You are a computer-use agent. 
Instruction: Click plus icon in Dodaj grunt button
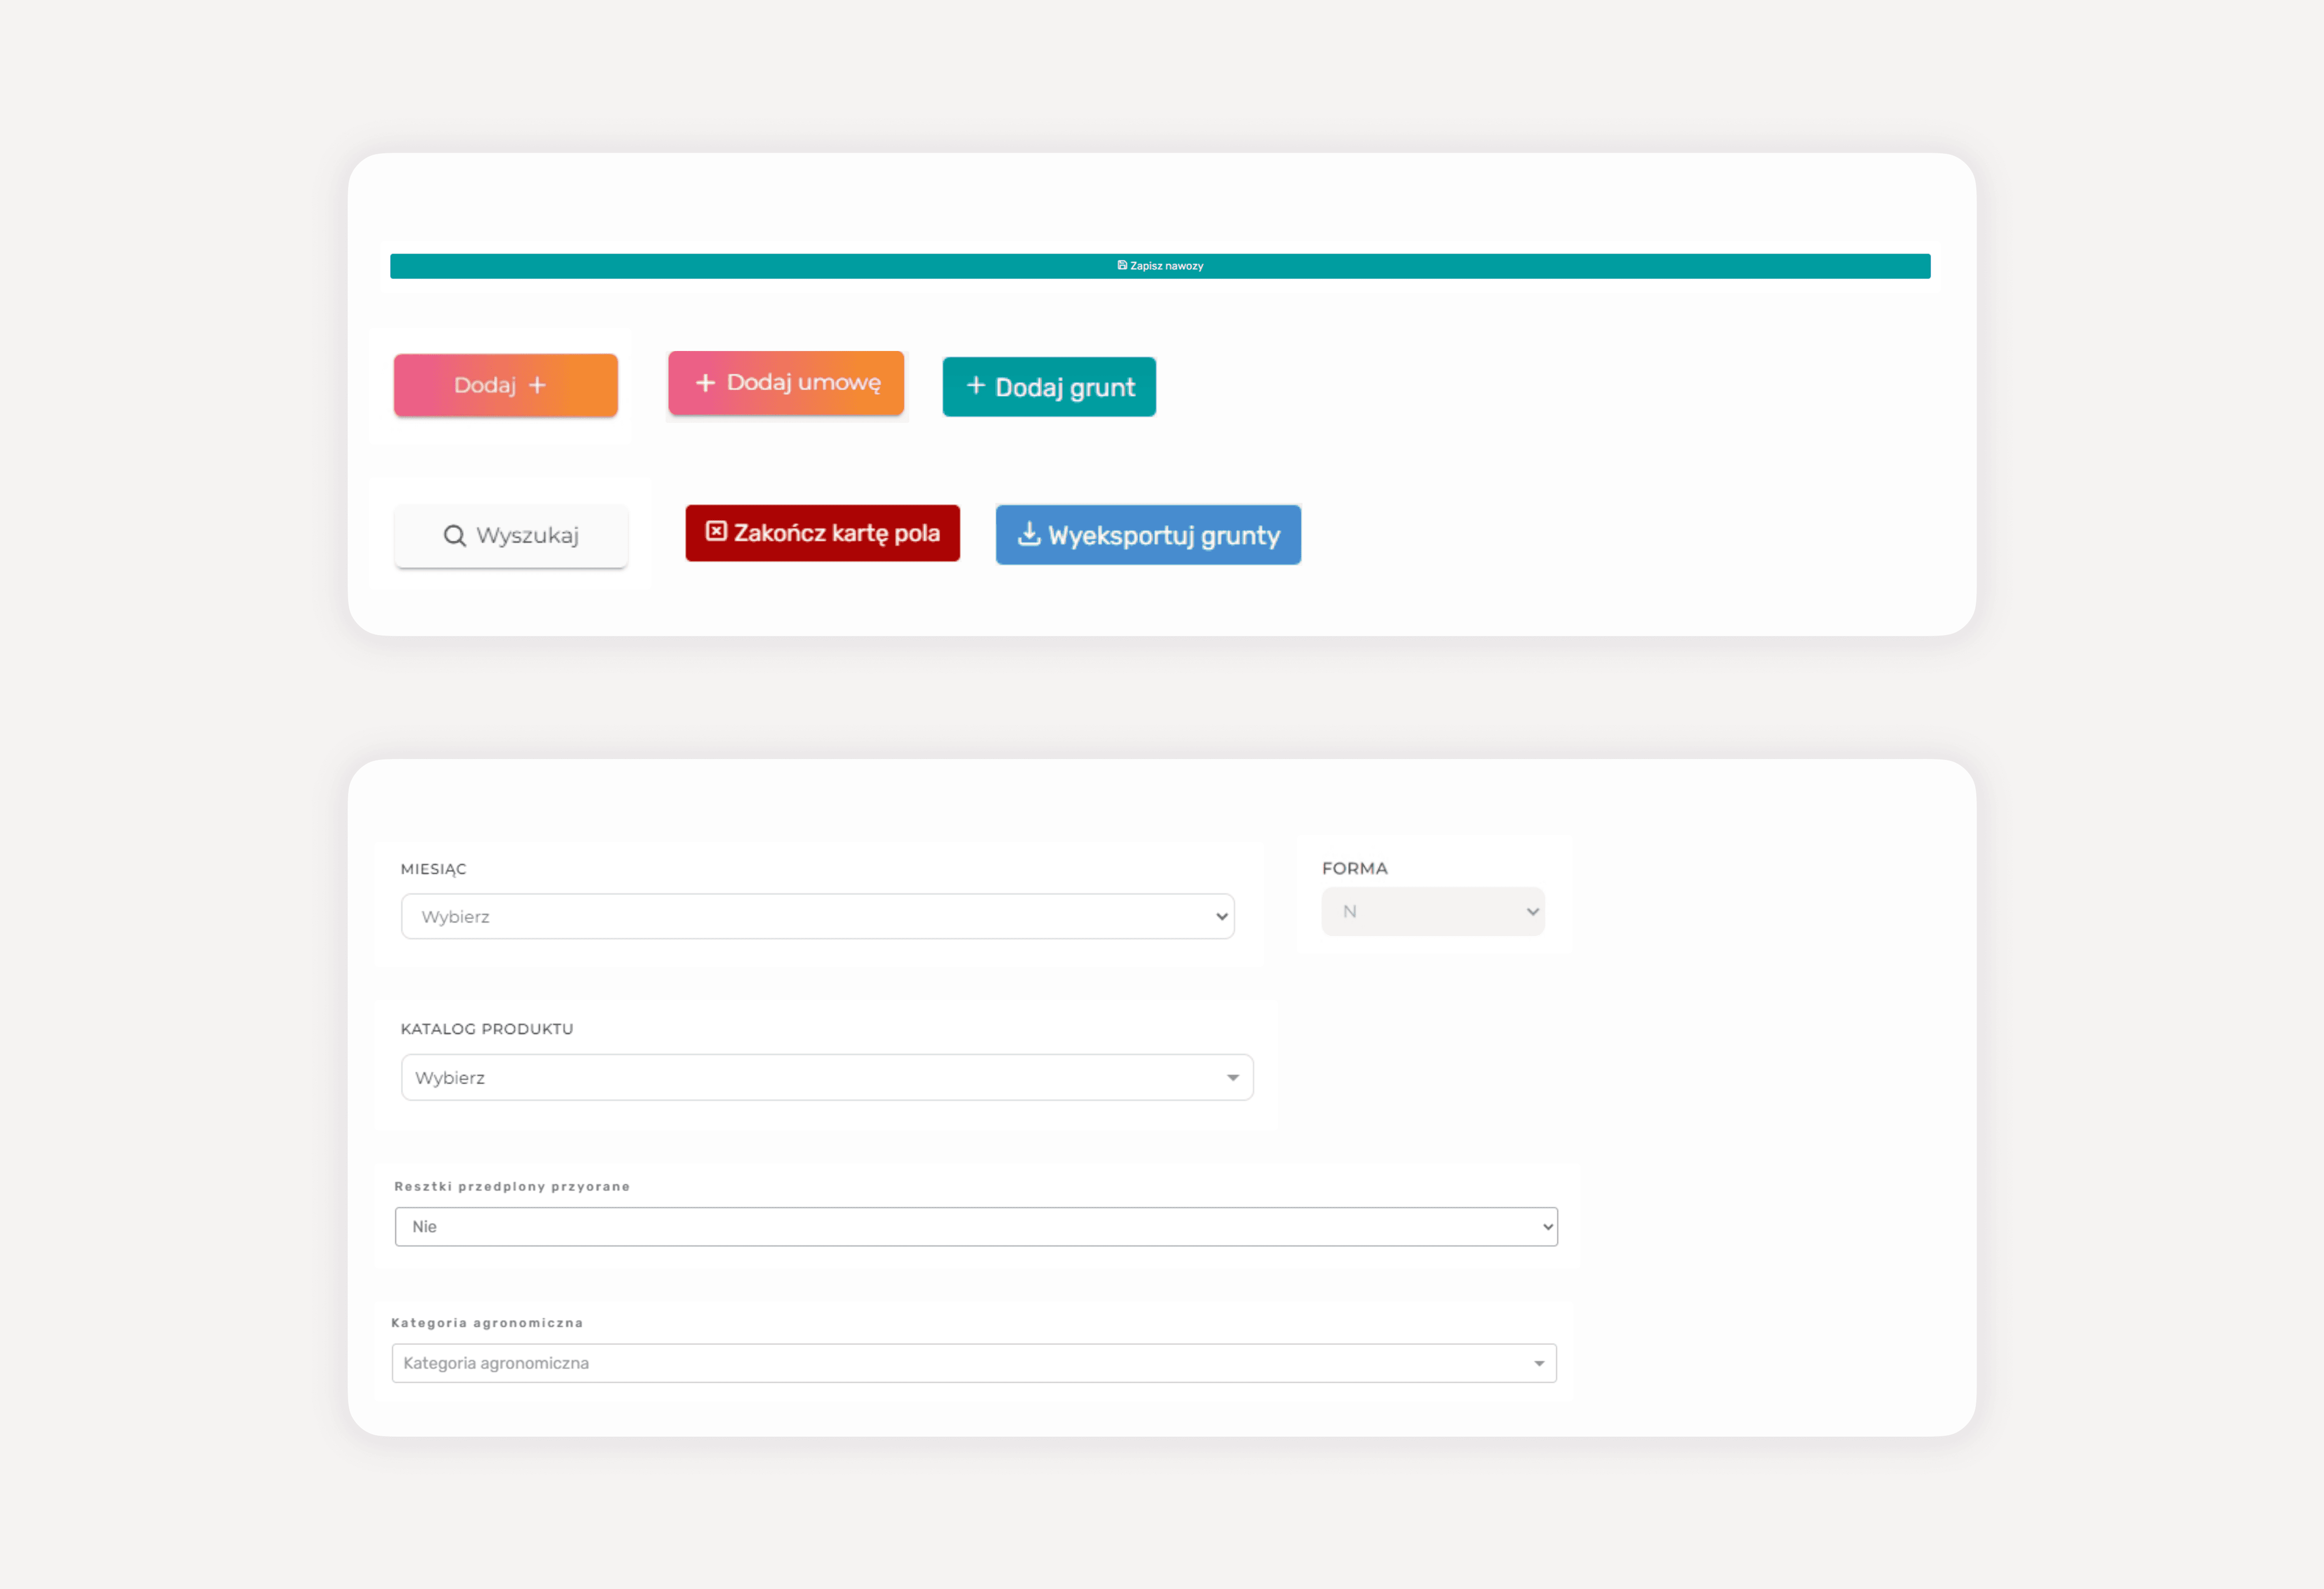pyautogui.click(x=975, y=386)
